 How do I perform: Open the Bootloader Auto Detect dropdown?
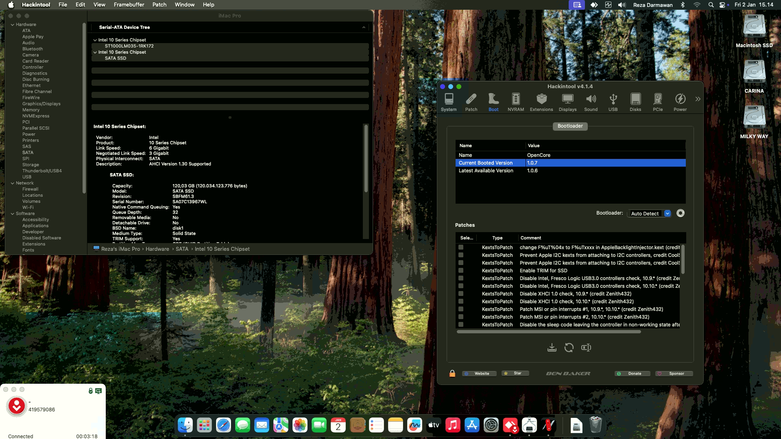(x=649, y=213)
